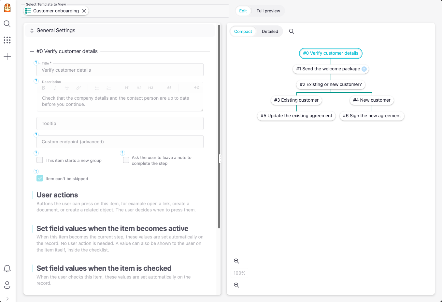Switch to the Edit tab
The height and width of the screenshot is (302, 442).
click(243, 11)
